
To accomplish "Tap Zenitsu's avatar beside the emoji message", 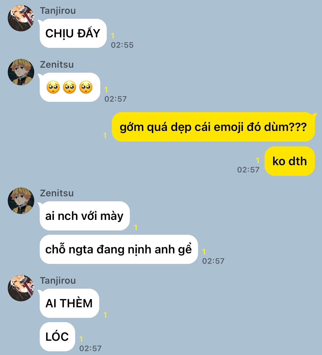I will tap(21, 72).
